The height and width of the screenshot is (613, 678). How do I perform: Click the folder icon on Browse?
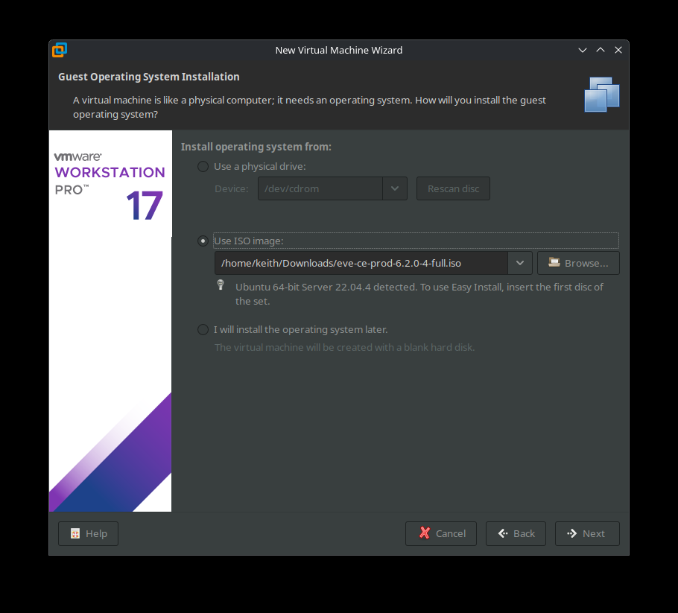(x=554, y=262)
